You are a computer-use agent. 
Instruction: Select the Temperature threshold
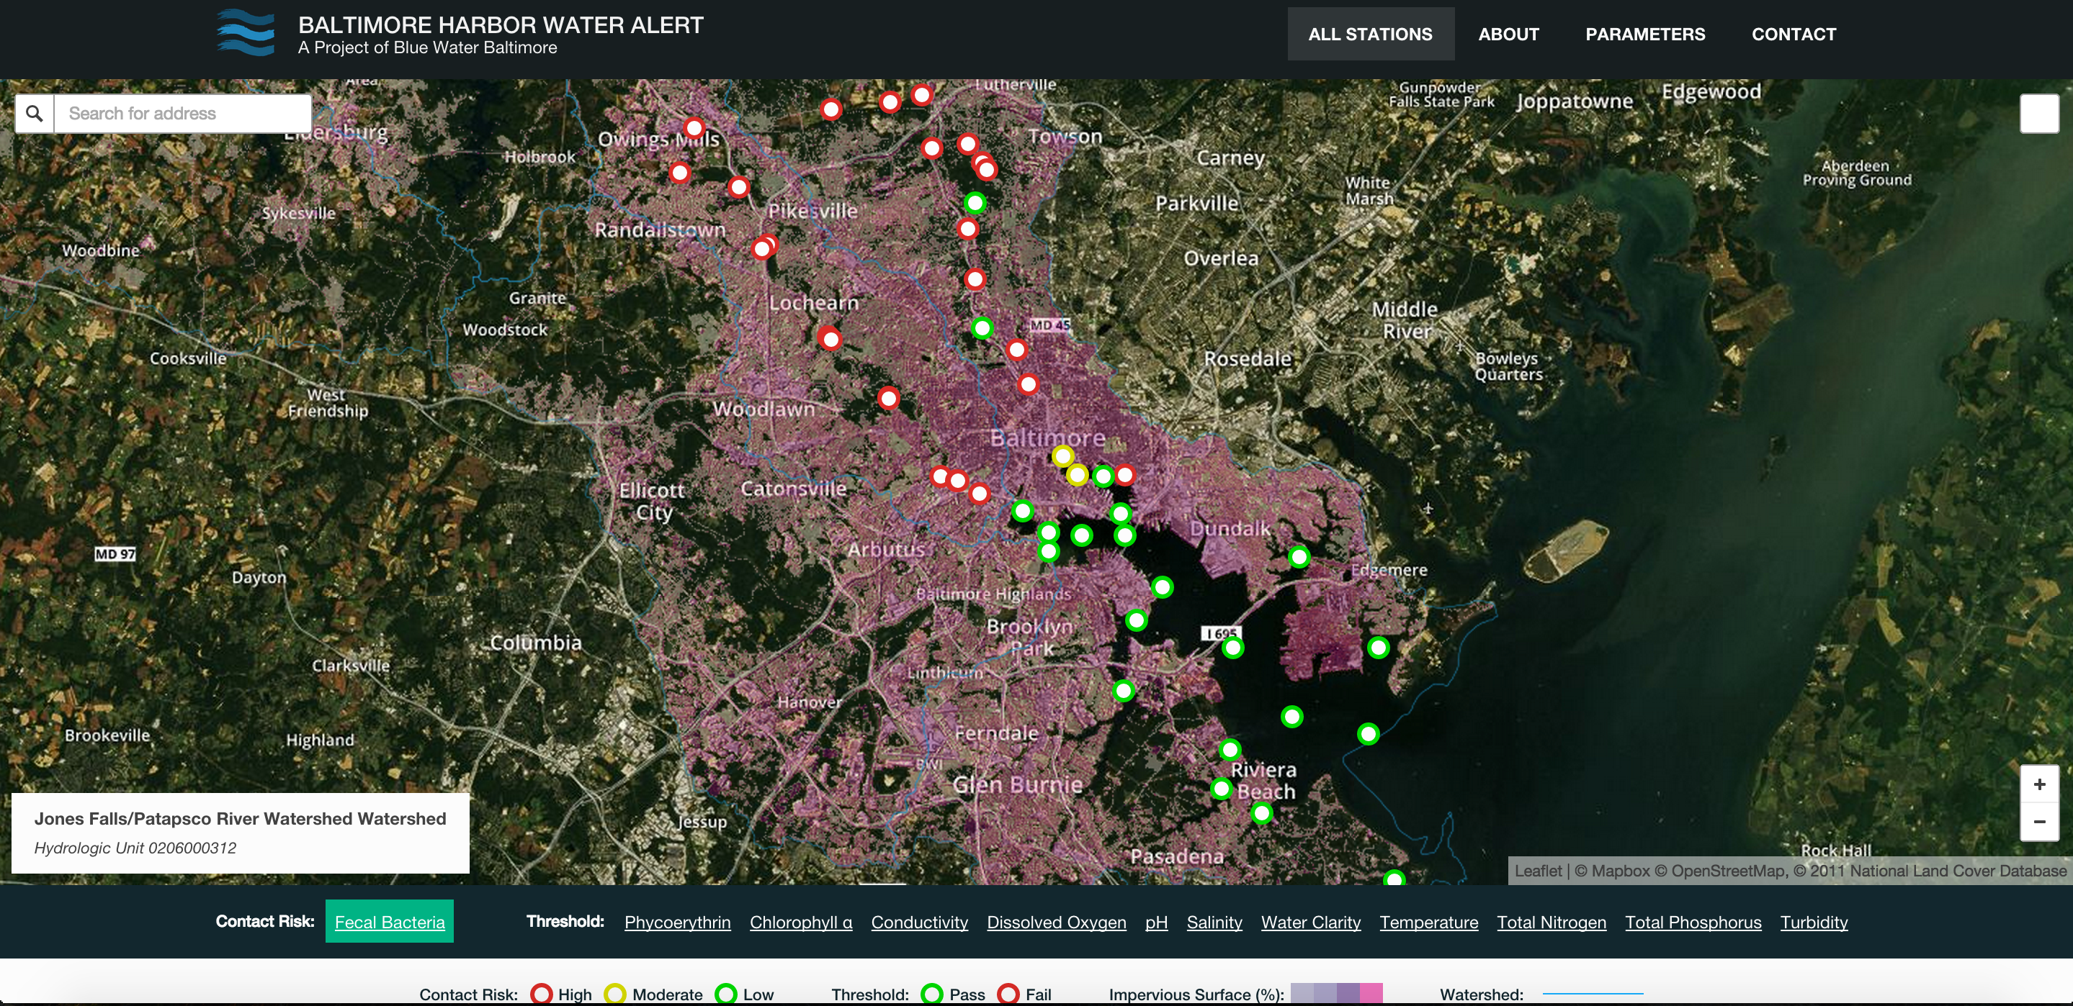click(1428, 923)
